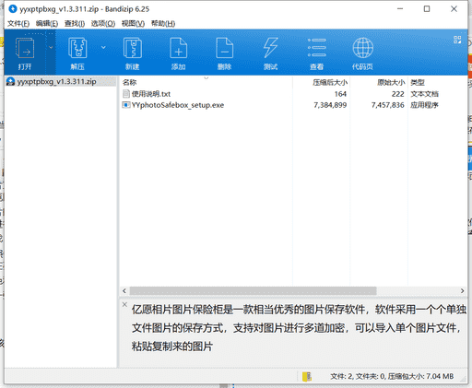Click the Open (打开) toolbar icon
The height and width of the screenshot is (388, 472).
25,48
